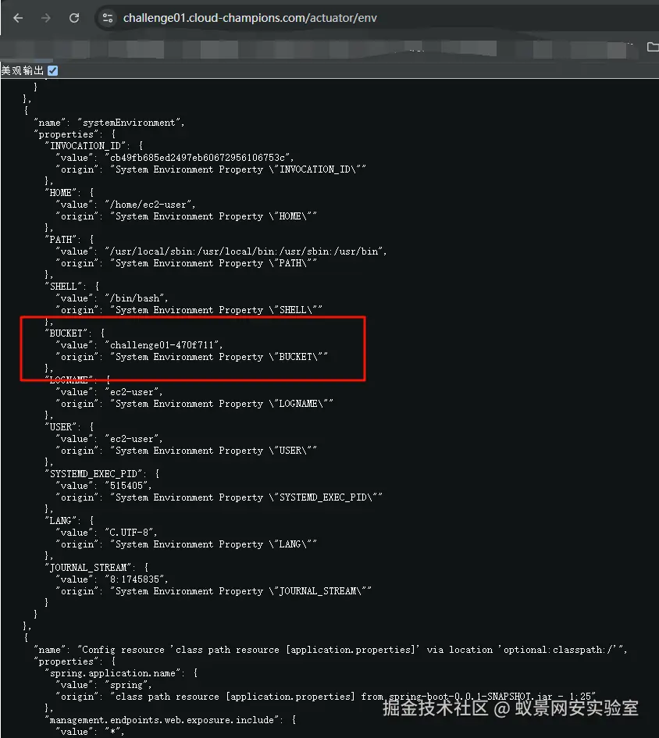Select the /home/ec2-user value
Screen dimensions: 659x738
(x=148, y=205)
